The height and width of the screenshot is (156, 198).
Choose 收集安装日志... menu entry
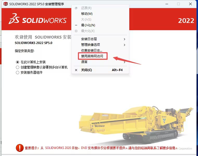coord(100,51)
